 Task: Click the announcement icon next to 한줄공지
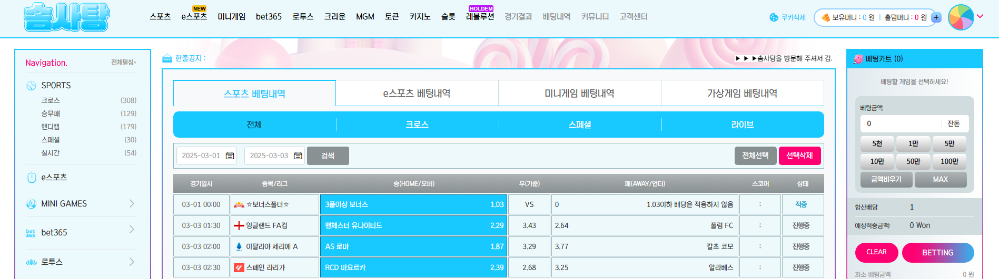click(167, 58)
